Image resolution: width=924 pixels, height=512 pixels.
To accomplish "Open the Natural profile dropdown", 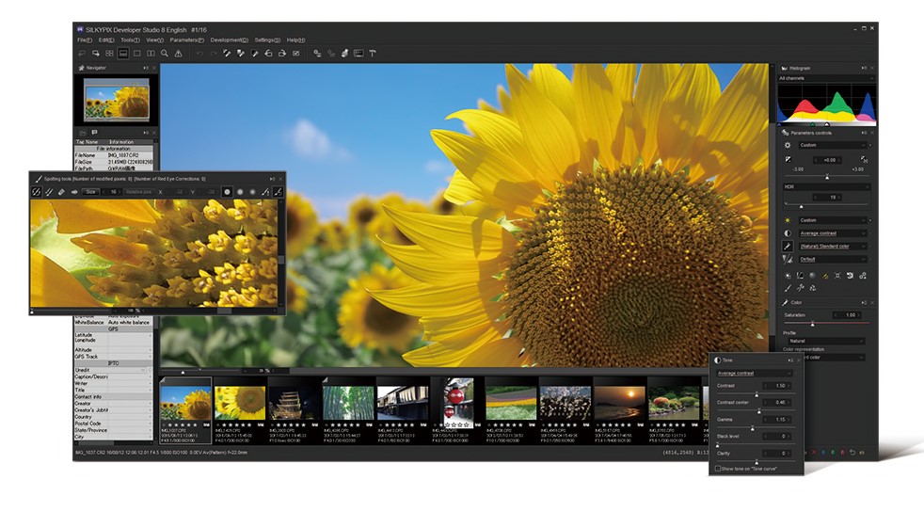I will pos(826,341).
